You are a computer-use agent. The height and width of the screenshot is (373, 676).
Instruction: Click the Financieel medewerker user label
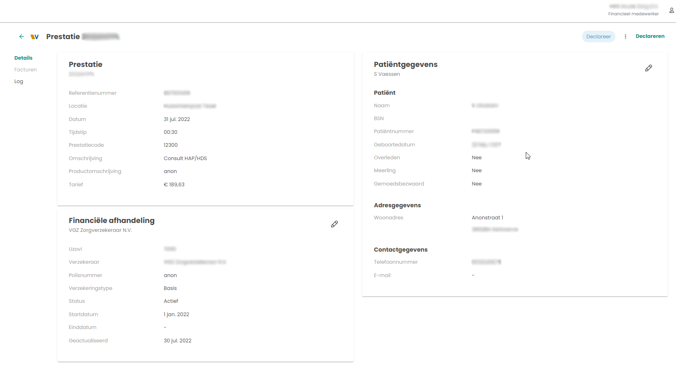click(x=633, y=14)
